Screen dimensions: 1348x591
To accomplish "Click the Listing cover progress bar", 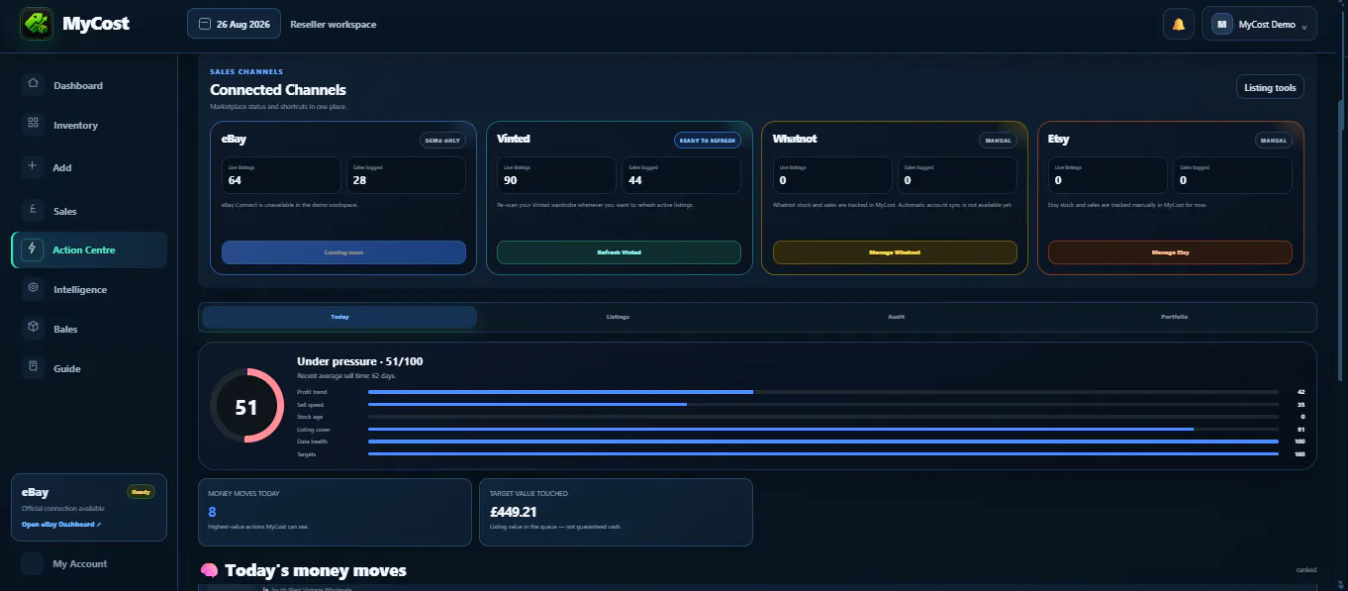I will 822,429.
